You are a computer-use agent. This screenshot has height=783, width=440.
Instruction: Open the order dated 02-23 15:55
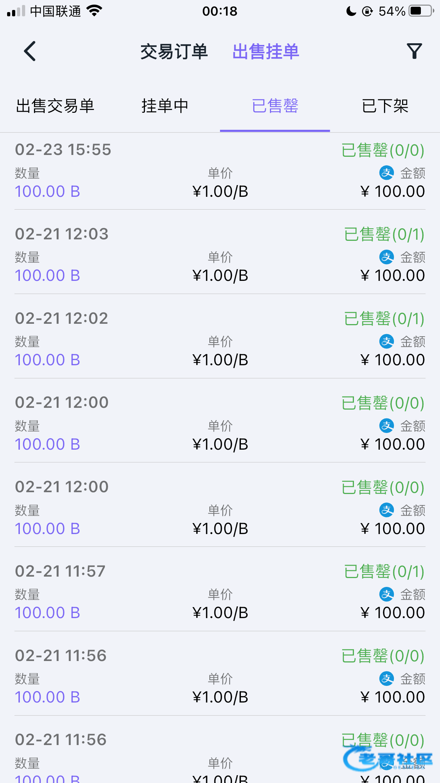63,150
